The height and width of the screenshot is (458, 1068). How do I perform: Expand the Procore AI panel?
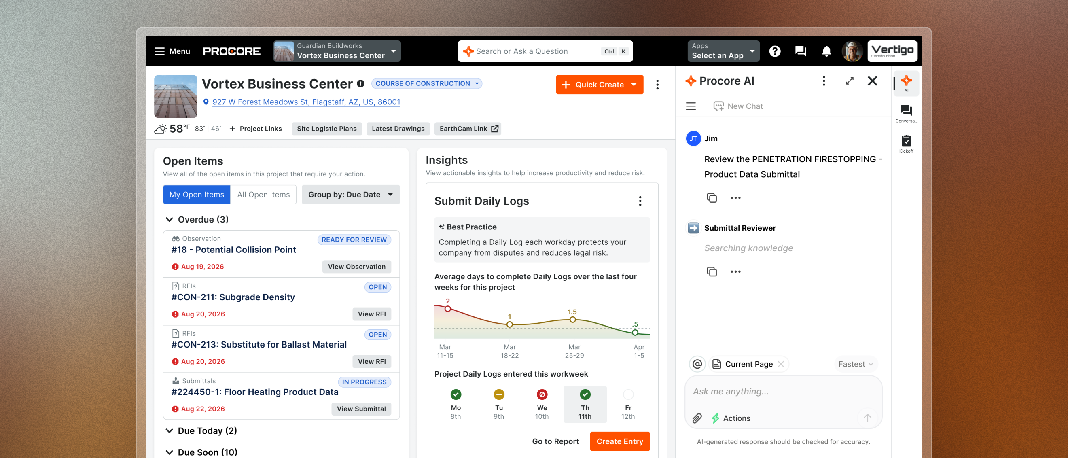(x=850, y=81)
